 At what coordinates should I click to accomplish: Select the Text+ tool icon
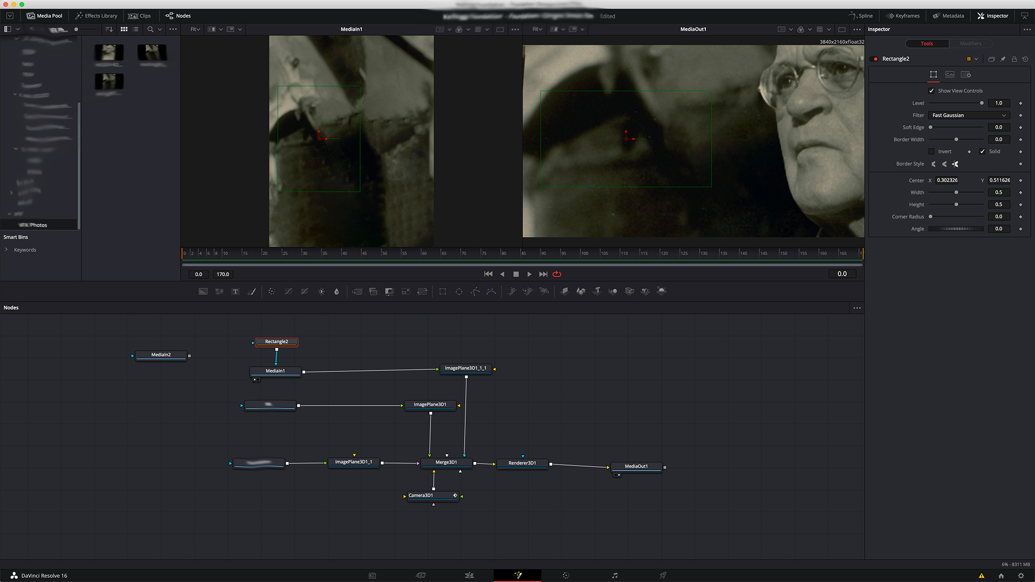235,291
